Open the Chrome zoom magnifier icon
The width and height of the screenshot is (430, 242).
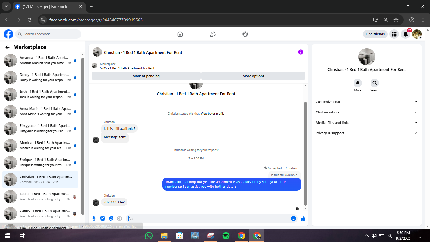pyautogui.click(x=386, y=20)
